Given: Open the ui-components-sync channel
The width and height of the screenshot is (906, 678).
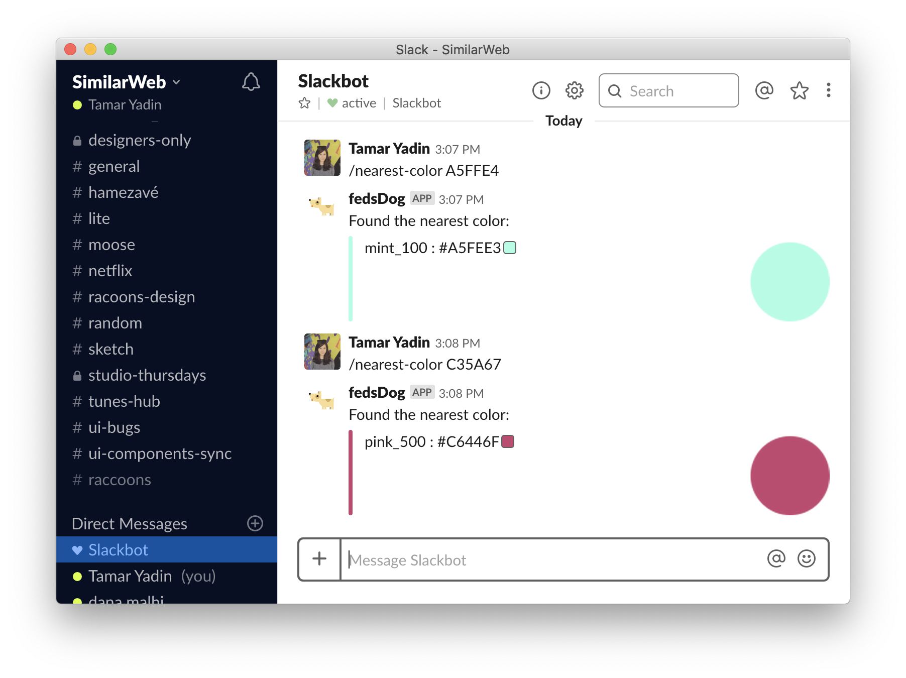Looking at the screenshot, I should 166,454.
